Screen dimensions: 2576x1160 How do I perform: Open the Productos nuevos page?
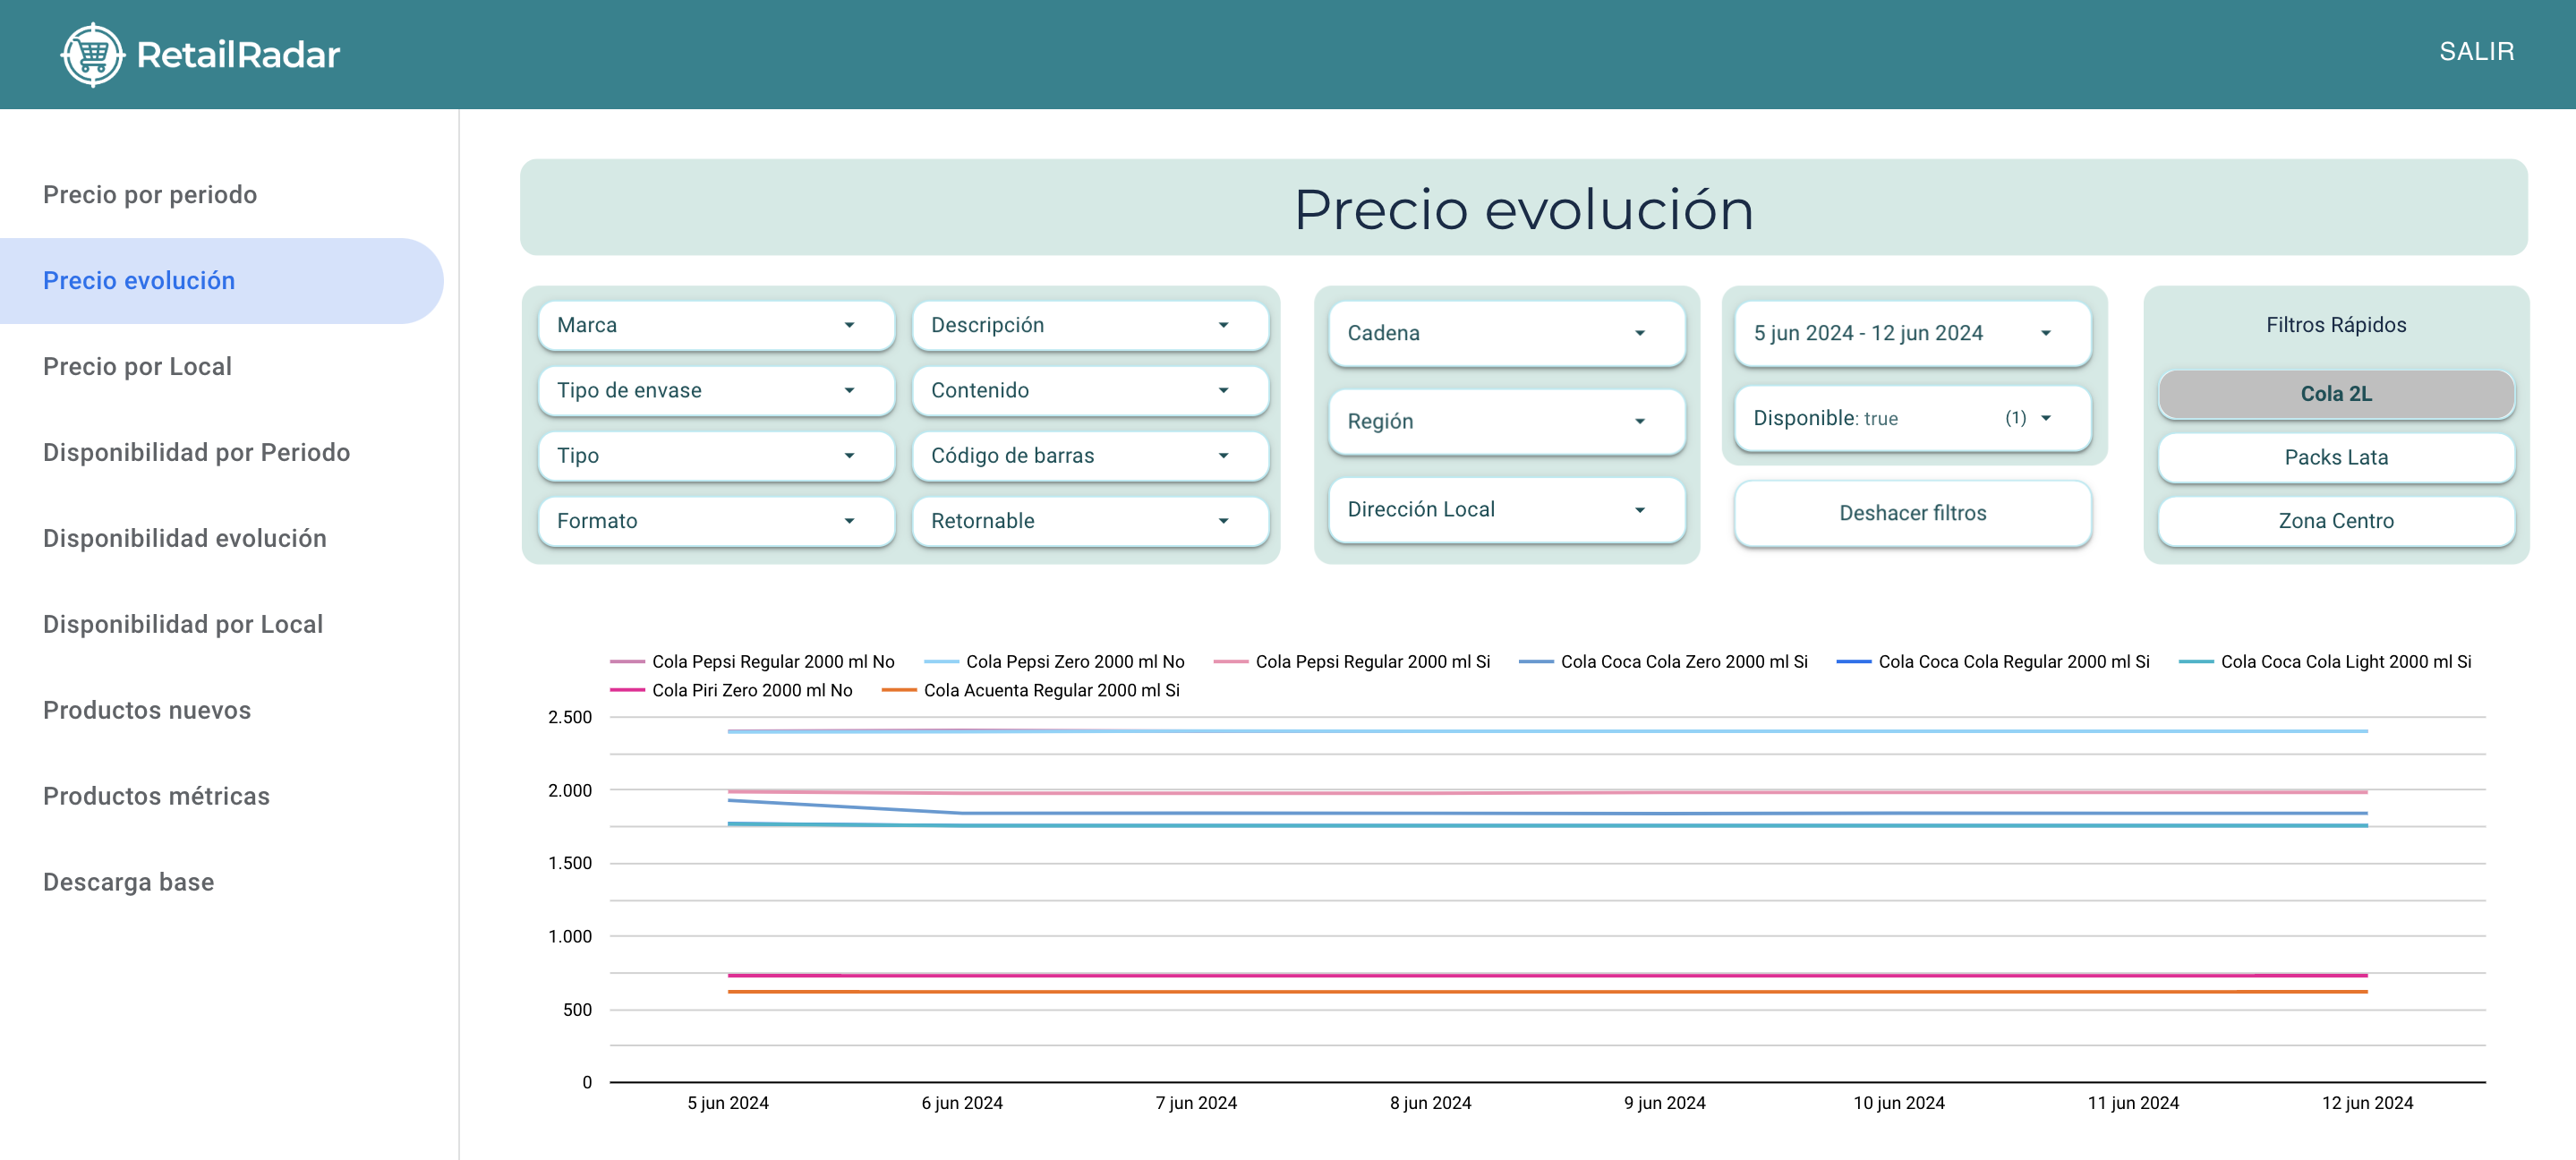coord(147,711)
